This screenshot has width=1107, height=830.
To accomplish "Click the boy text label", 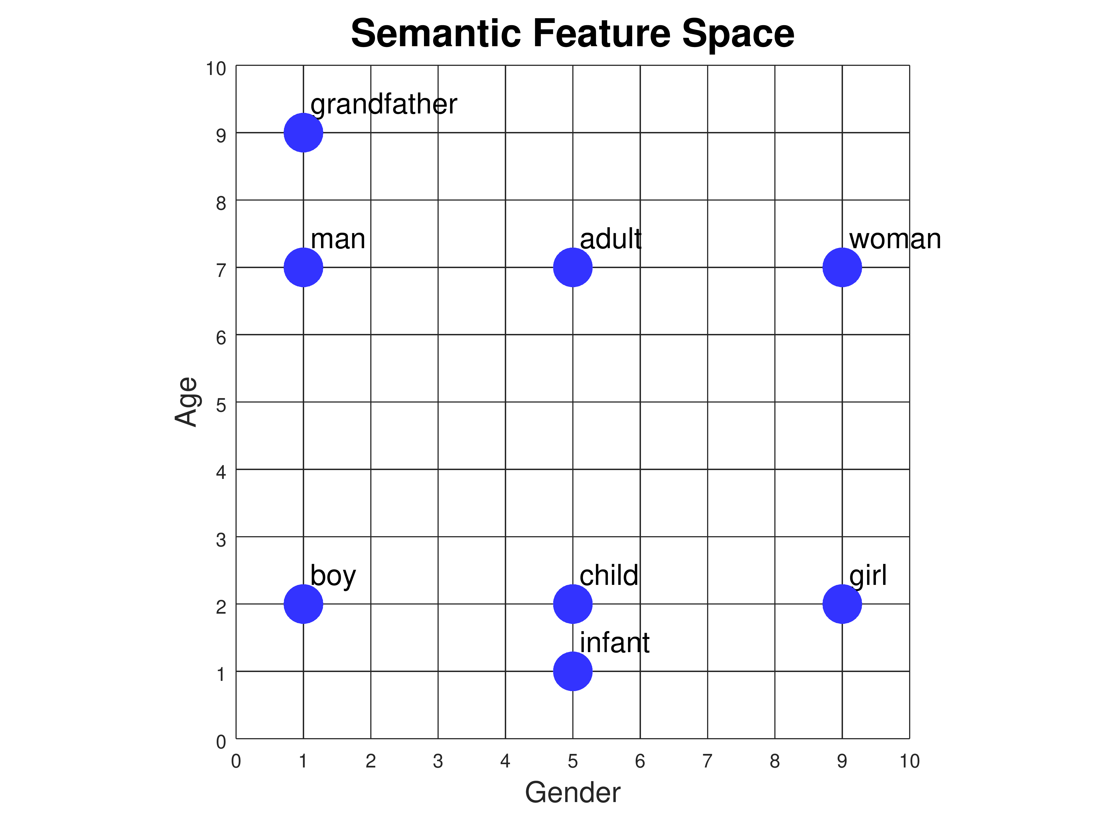I will pos(333,576).
